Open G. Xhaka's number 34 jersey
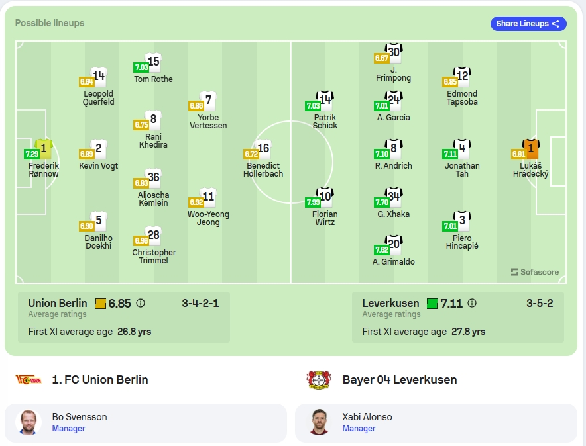 tap(394, 197)
